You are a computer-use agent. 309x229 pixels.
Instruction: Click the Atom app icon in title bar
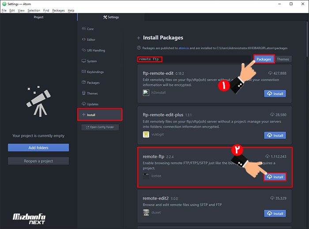[4, 4]
